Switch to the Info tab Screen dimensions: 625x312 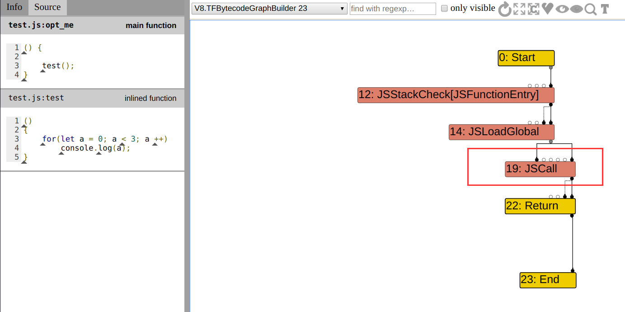(x=14, y=7)
